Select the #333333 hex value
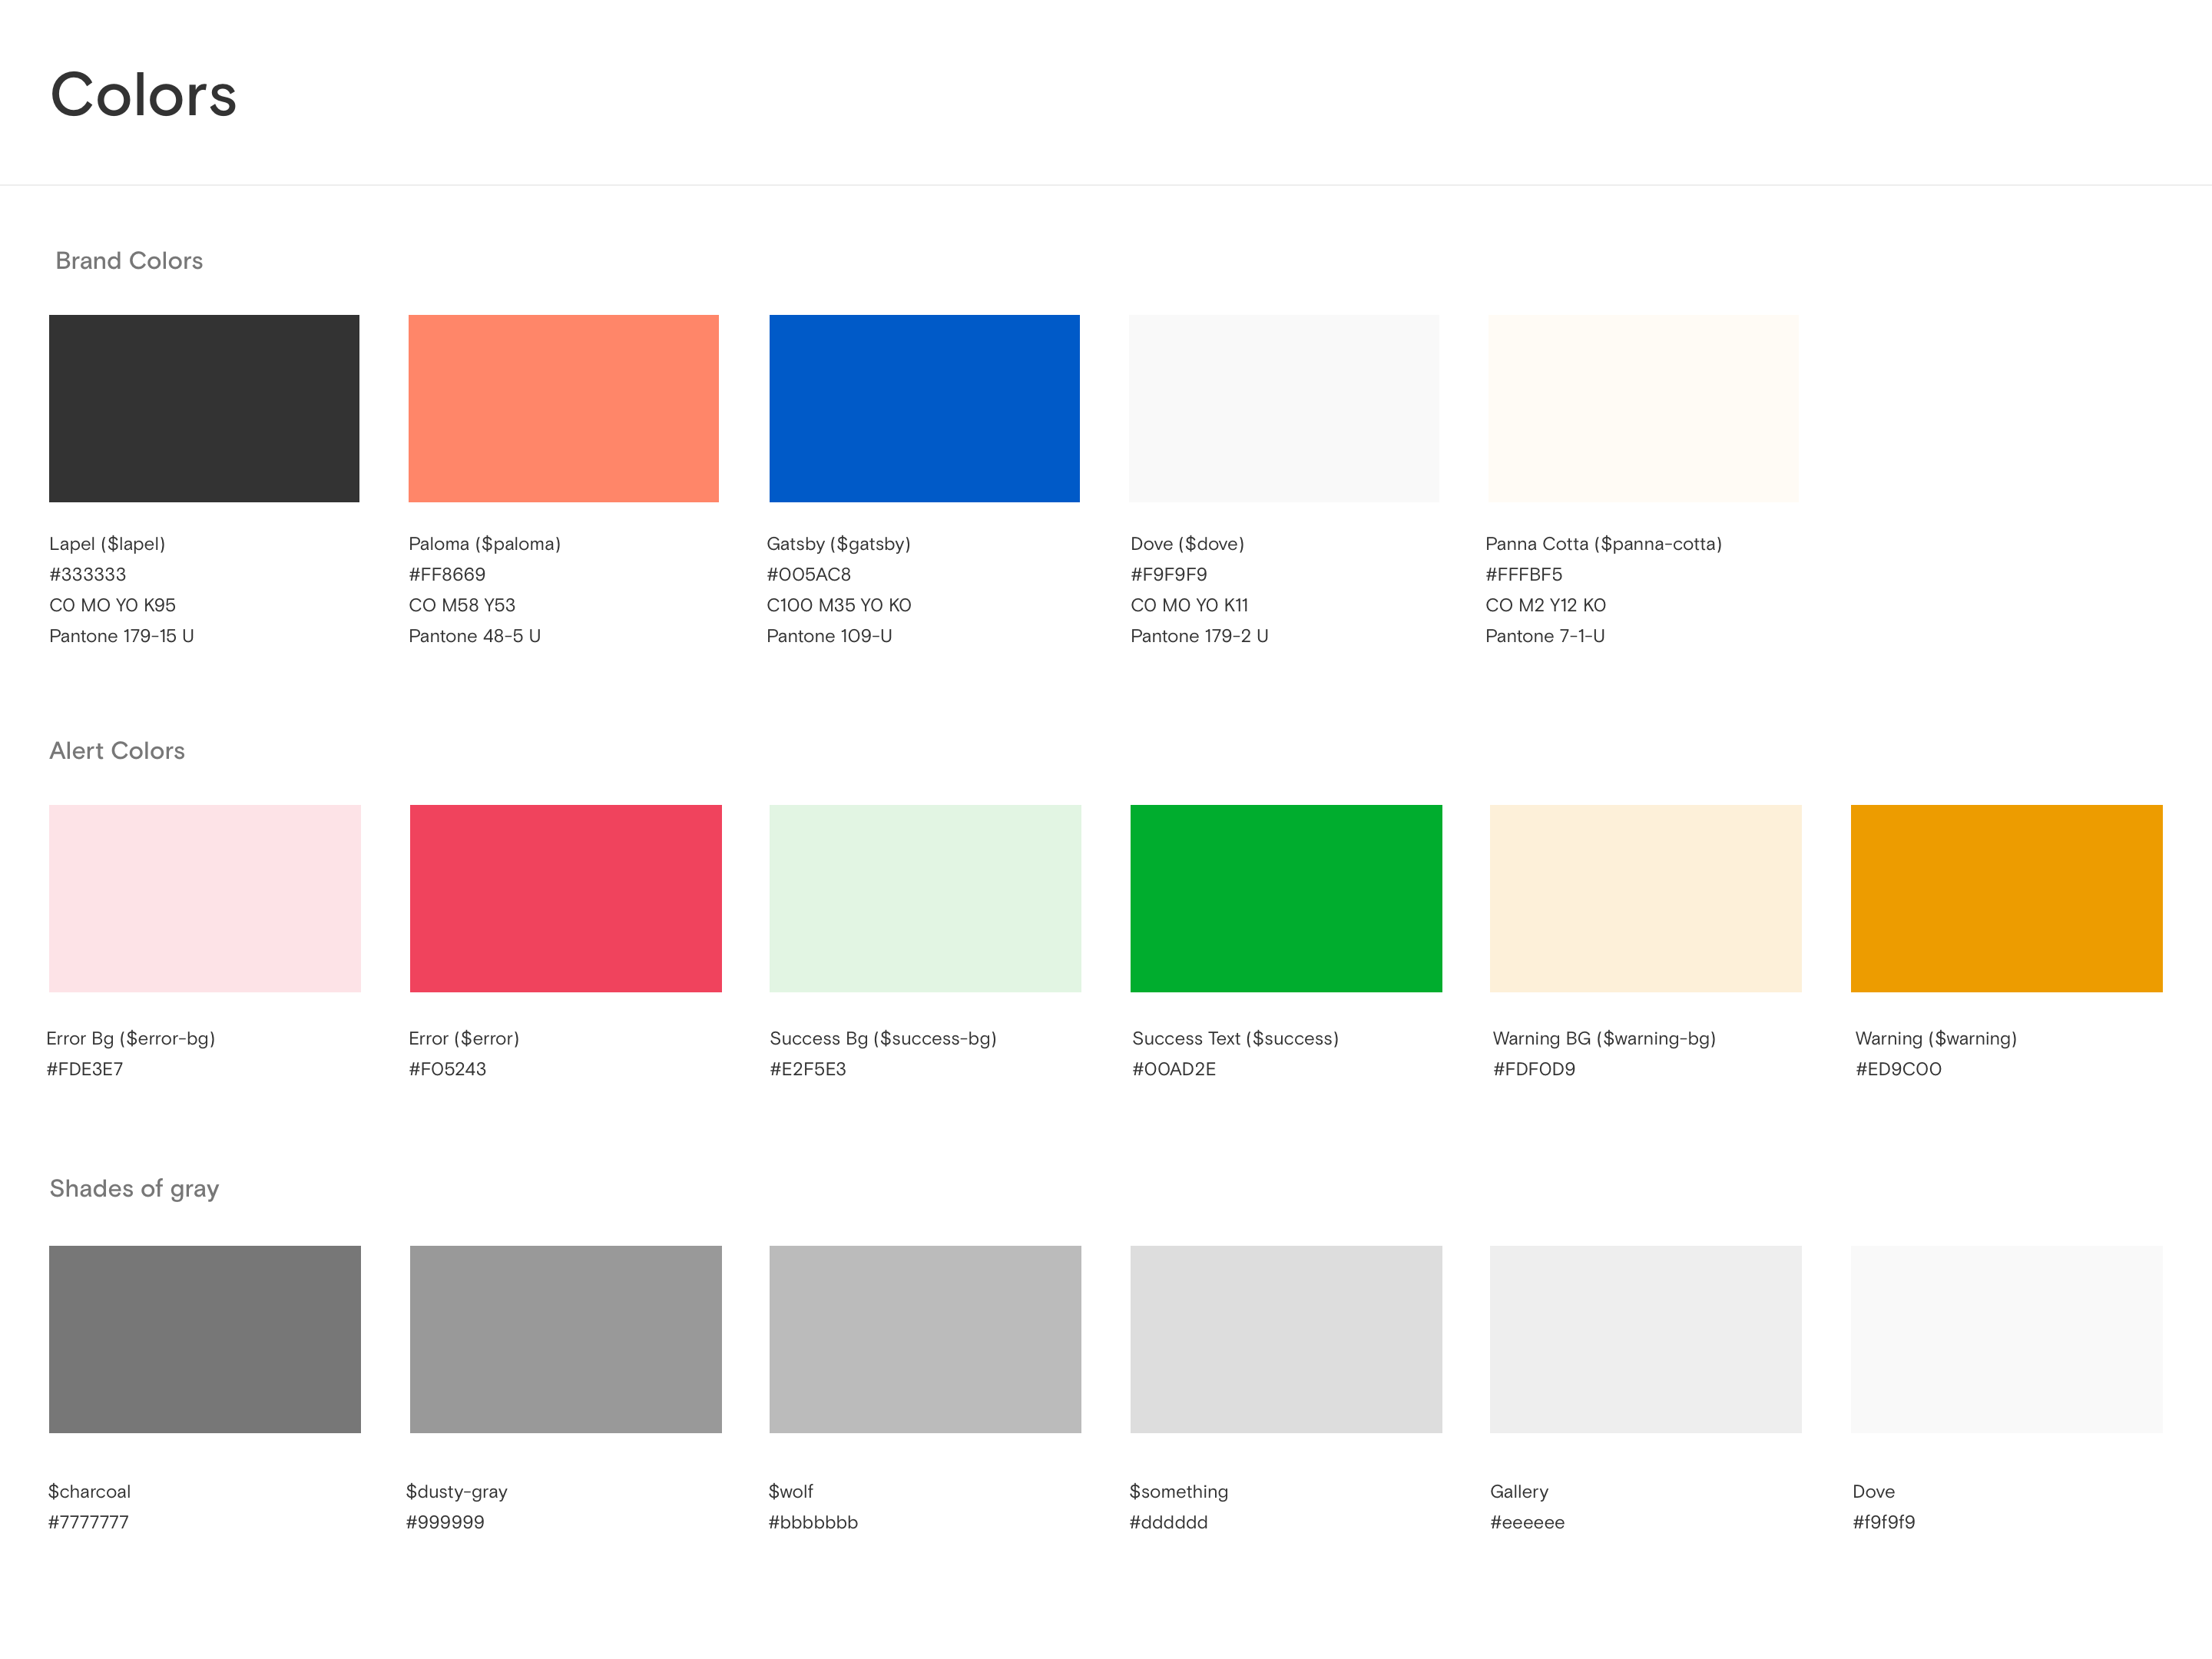This screenshot has width=2212, height=1659. click(88, 575)
